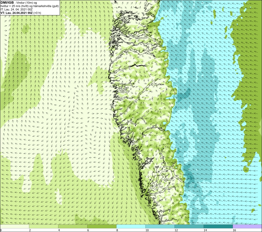Click the scale label '4'

pyautogui.click(x=59, y=230)
